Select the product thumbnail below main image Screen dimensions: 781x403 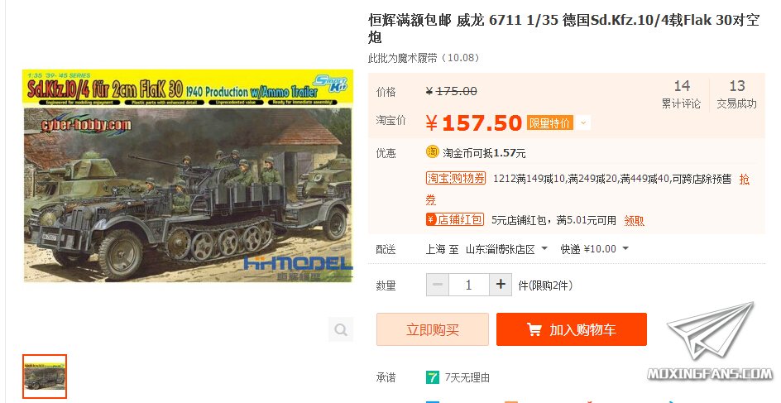pos(45,376)
